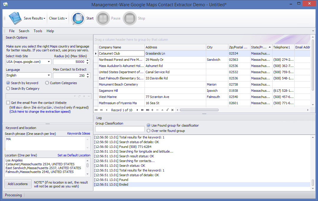Expand the Language combo box

[49, 75]
